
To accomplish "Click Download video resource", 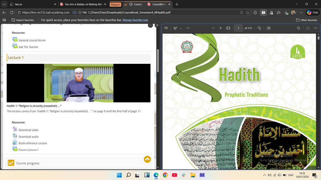I will point(28,130).
